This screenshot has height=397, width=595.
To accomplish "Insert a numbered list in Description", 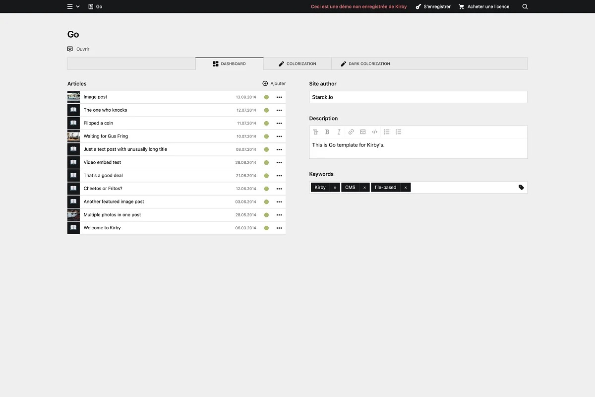I will click(x=399, y=132).
